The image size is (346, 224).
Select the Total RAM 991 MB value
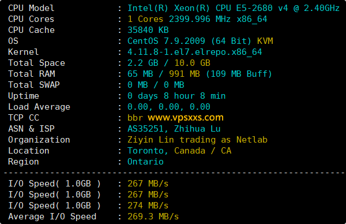[185, 74]
